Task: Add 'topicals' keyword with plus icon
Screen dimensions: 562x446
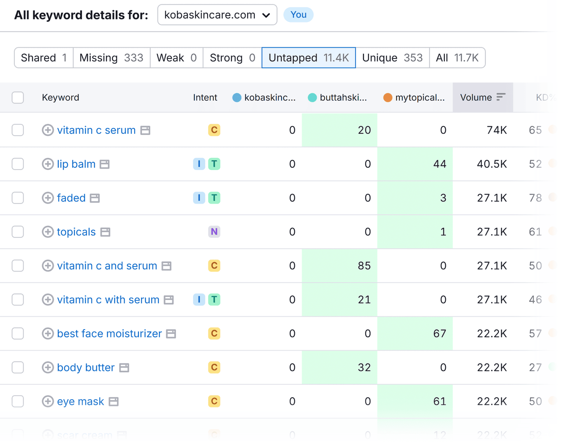Action: click(48, 232)
